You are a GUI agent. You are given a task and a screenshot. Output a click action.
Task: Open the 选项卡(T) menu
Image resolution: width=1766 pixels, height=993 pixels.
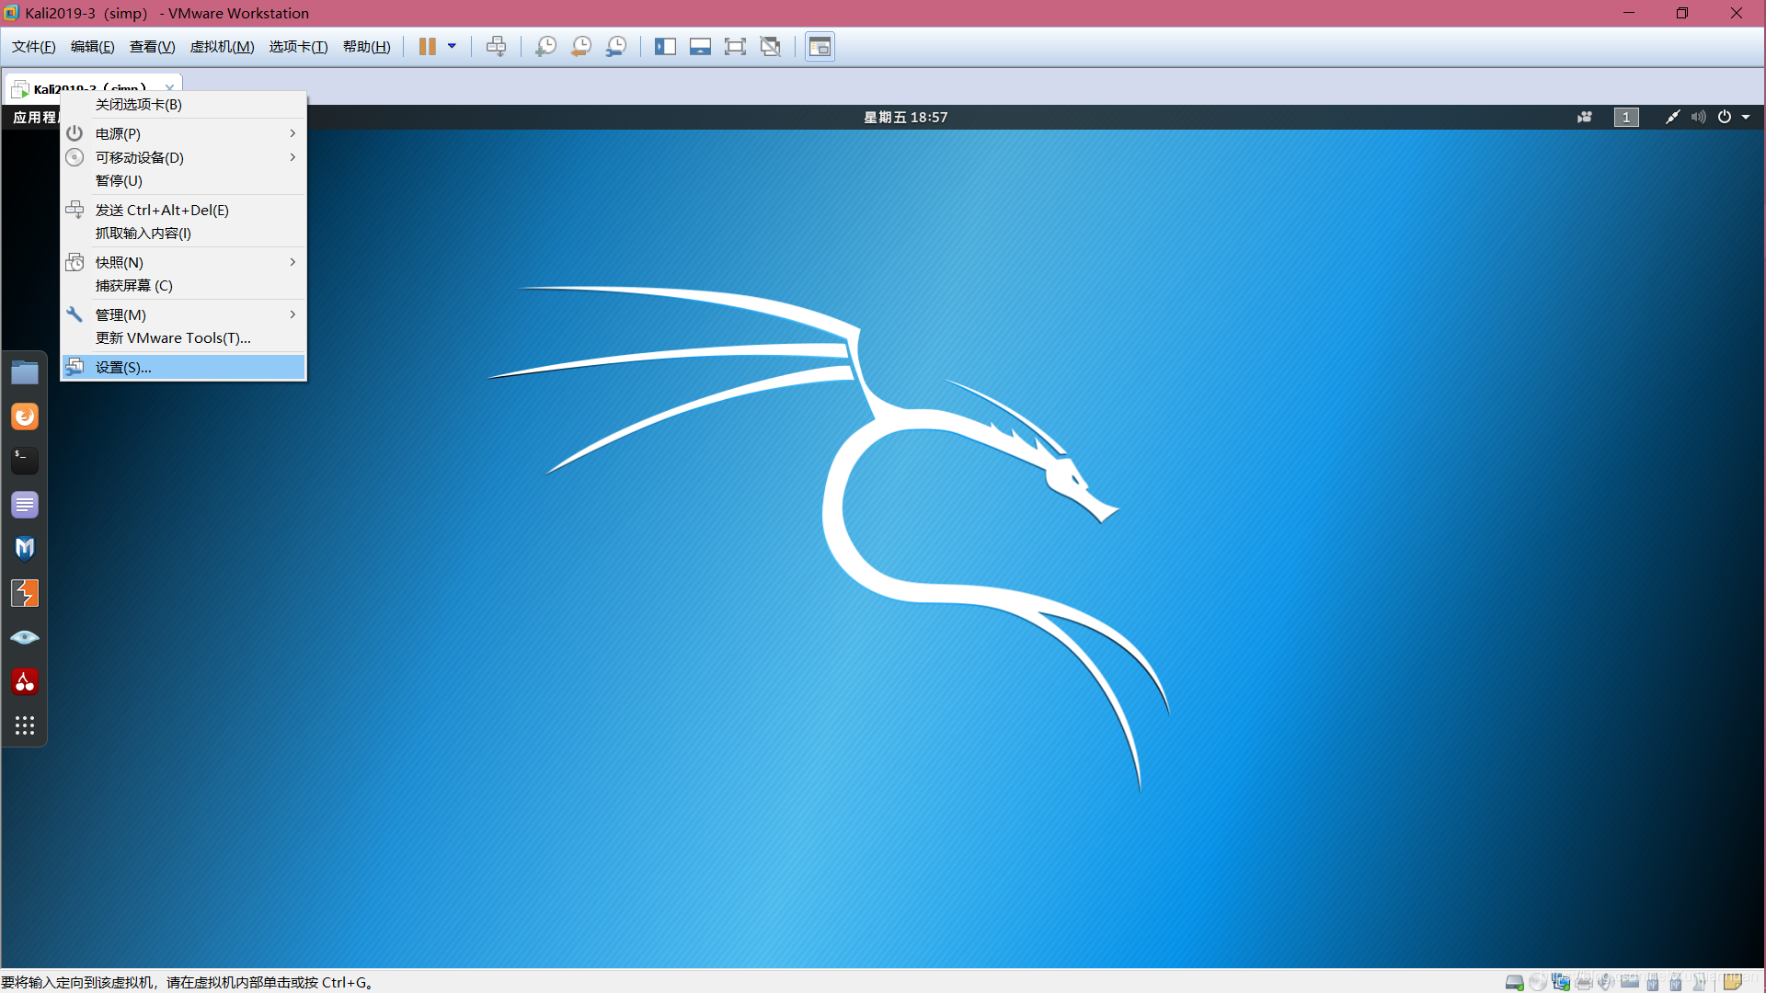[x=298, y=47]
